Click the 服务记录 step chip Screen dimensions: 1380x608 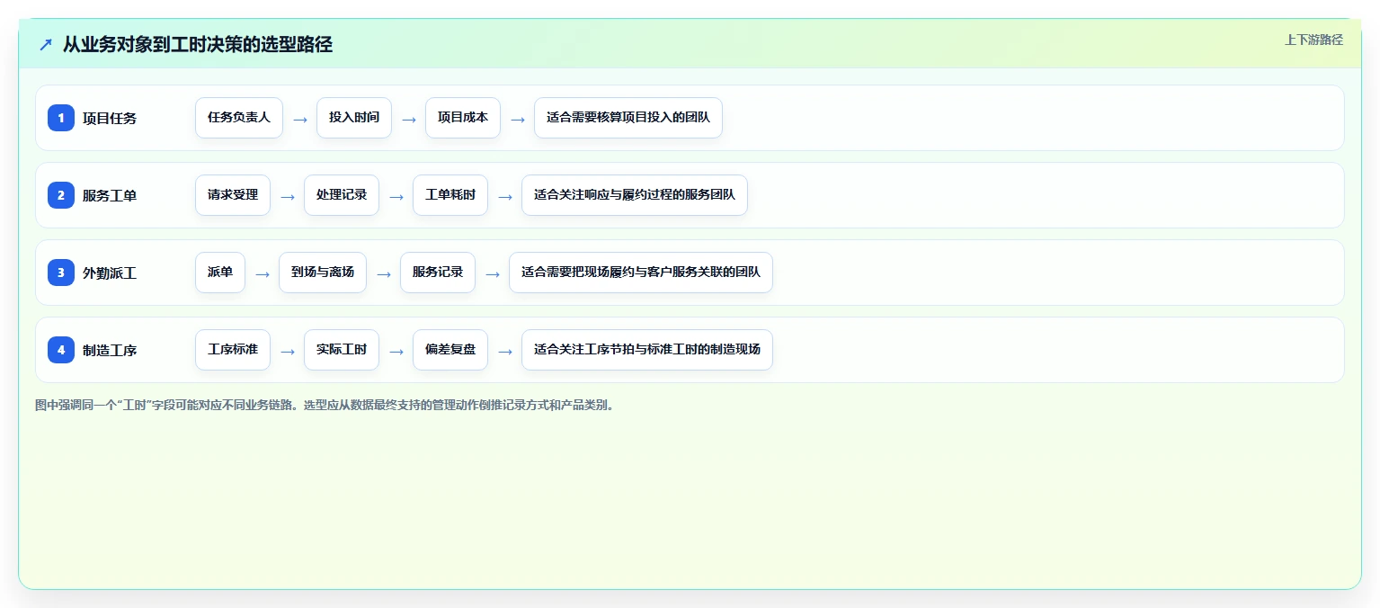(438, 273)
